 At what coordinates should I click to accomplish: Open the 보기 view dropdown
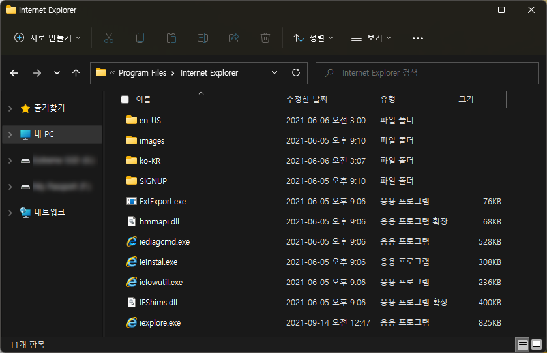(x=371, y=38)
